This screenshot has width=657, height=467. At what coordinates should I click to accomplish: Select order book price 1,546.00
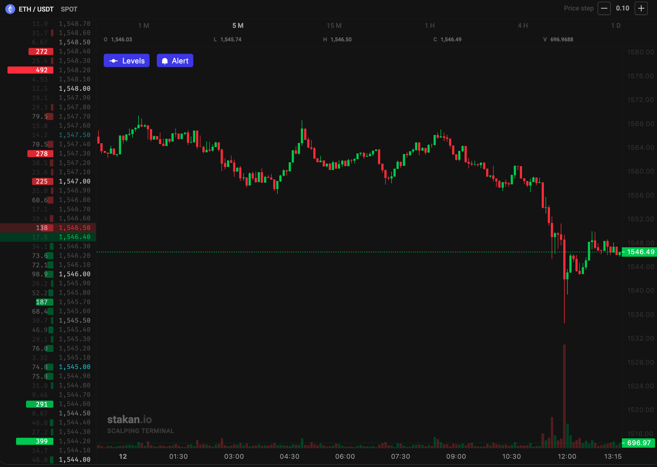click(x=75, y=274)
